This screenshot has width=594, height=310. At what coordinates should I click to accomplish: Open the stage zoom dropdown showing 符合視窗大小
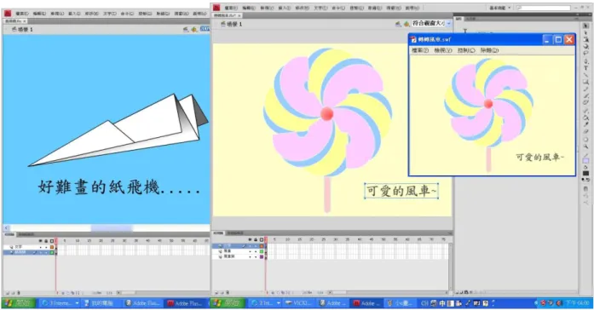tap(431, 23)
